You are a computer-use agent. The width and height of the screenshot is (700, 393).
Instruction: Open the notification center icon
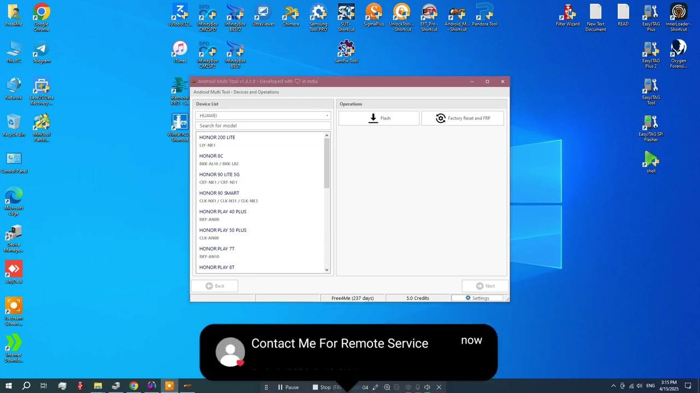(688, 386)
